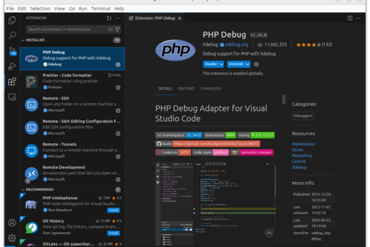Click the Uninstall button
The image size is (370, 247).
tap(236, 64)
